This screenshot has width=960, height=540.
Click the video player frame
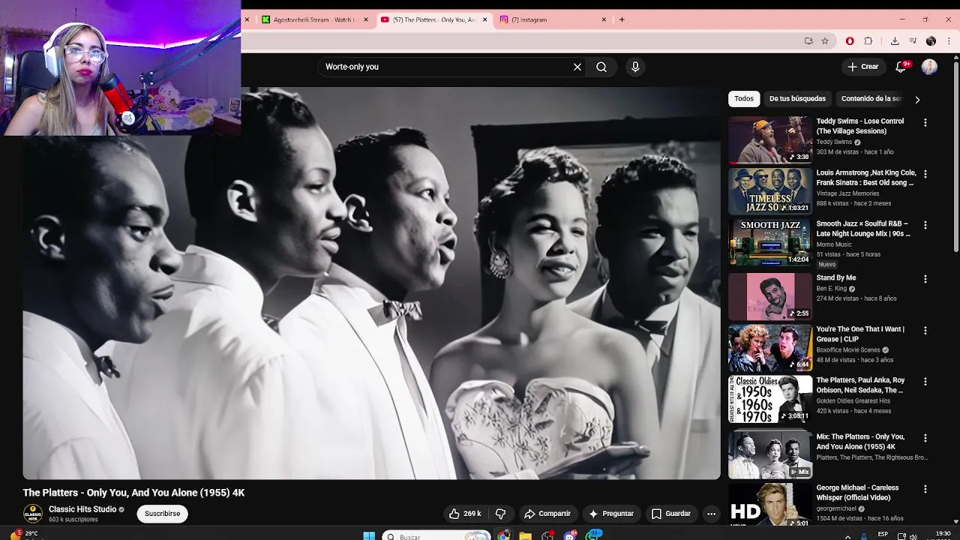(x=371, y=283)
